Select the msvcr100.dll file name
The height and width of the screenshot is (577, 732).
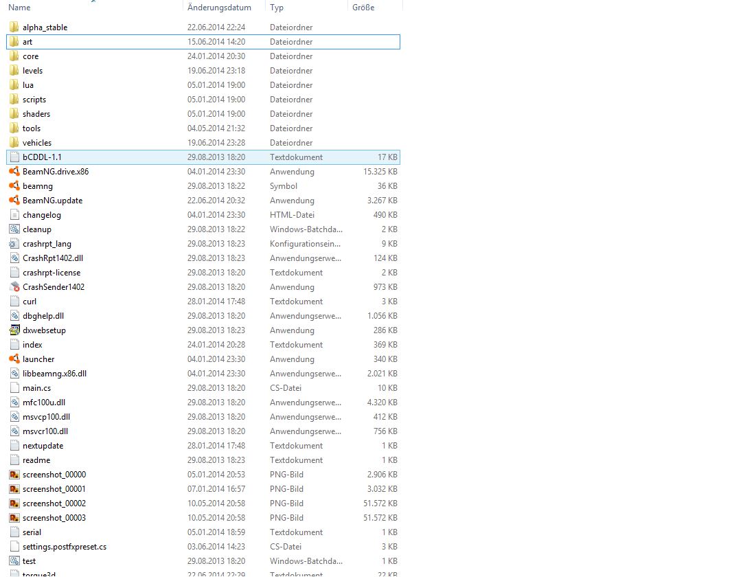45,431
